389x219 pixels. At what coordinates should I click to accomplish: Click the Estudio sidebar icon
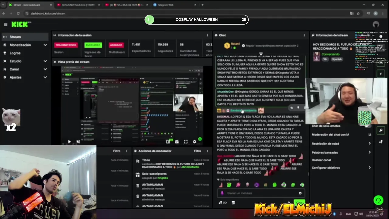pyautogui.click(x=5, y=61)
